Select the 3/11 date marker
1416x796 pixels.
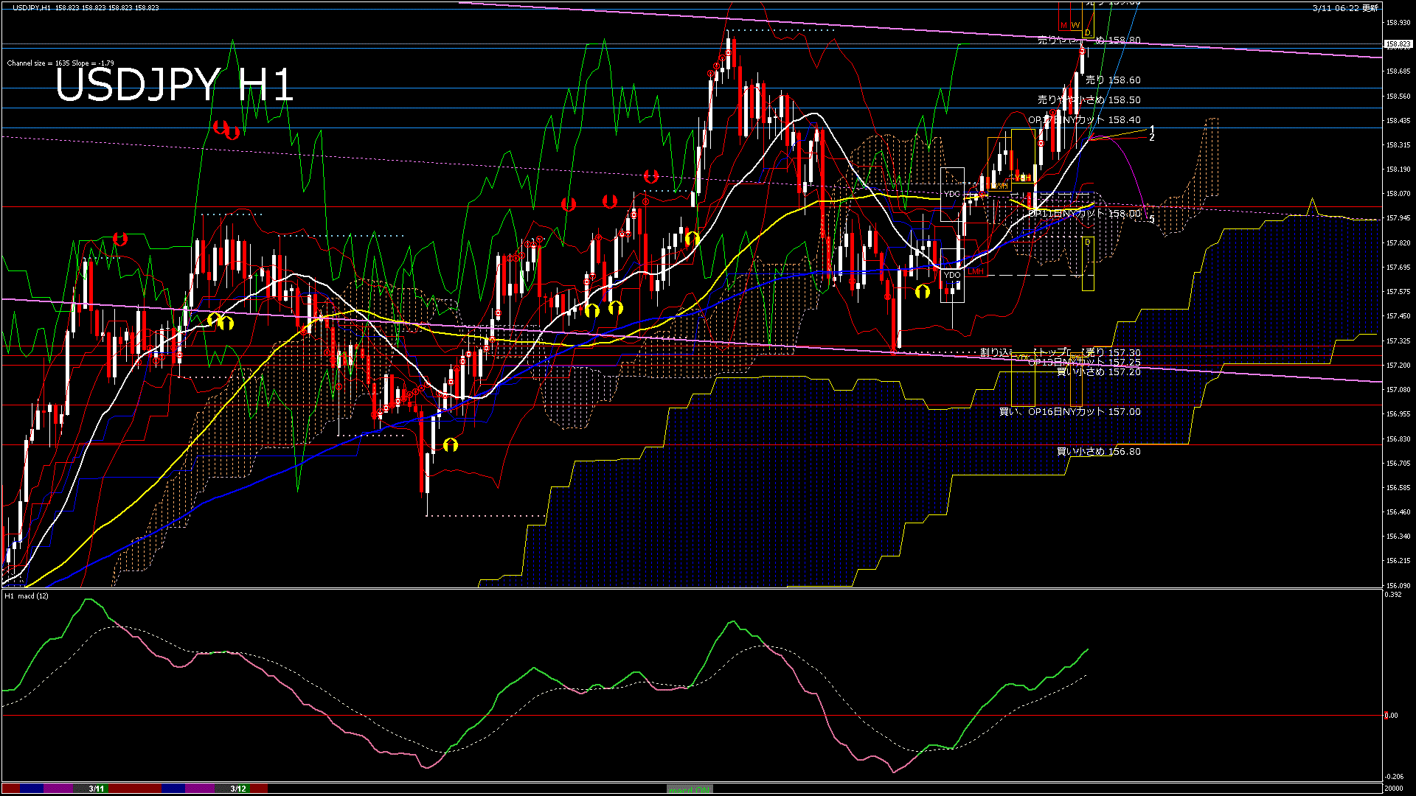point(97,789)
